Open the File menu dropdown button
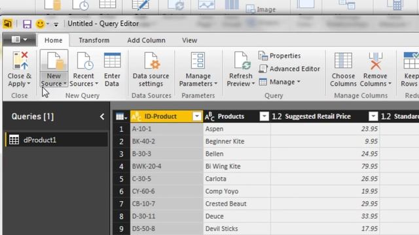Image resolution: width=419 pixels, height=235 pixels. [x=19, y=40]
